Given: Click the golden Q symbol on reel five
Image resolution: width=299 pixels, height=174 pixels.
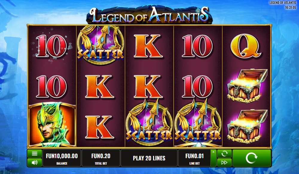Looking at the screenshot, I should pyautogui.click(x=246, y=46).
